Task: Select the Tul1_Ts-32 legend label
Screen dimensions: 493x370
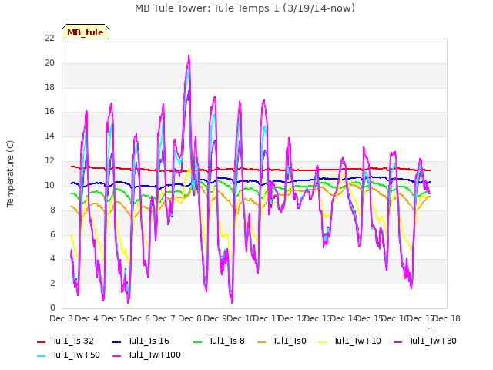Action: (73, 341)
